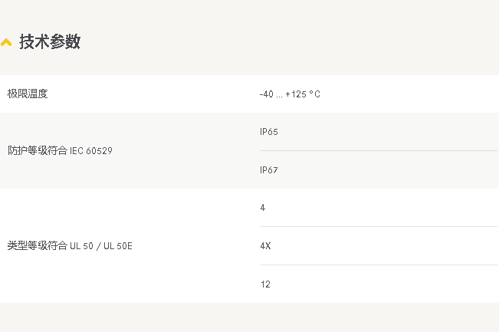Click the -40 lower temperature value
499x332 pixels.
(x=267, y=94)
